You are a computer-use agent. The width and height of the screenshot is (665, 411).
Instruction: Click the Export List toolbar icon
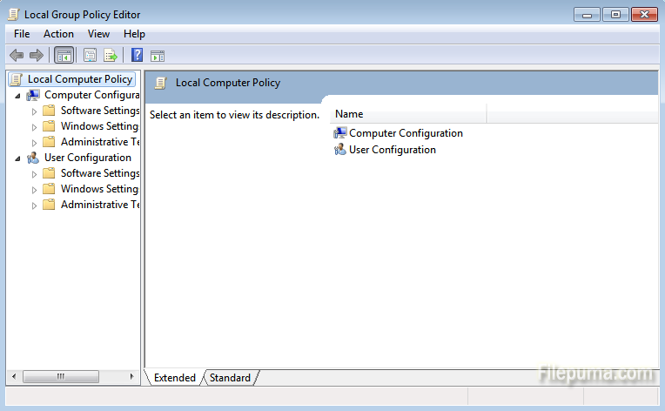[x=111, y=56]
